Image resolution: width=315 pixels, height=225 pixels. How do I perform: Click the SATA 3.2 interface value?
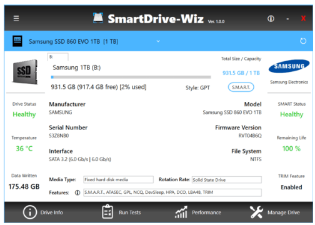pos(80,159)
